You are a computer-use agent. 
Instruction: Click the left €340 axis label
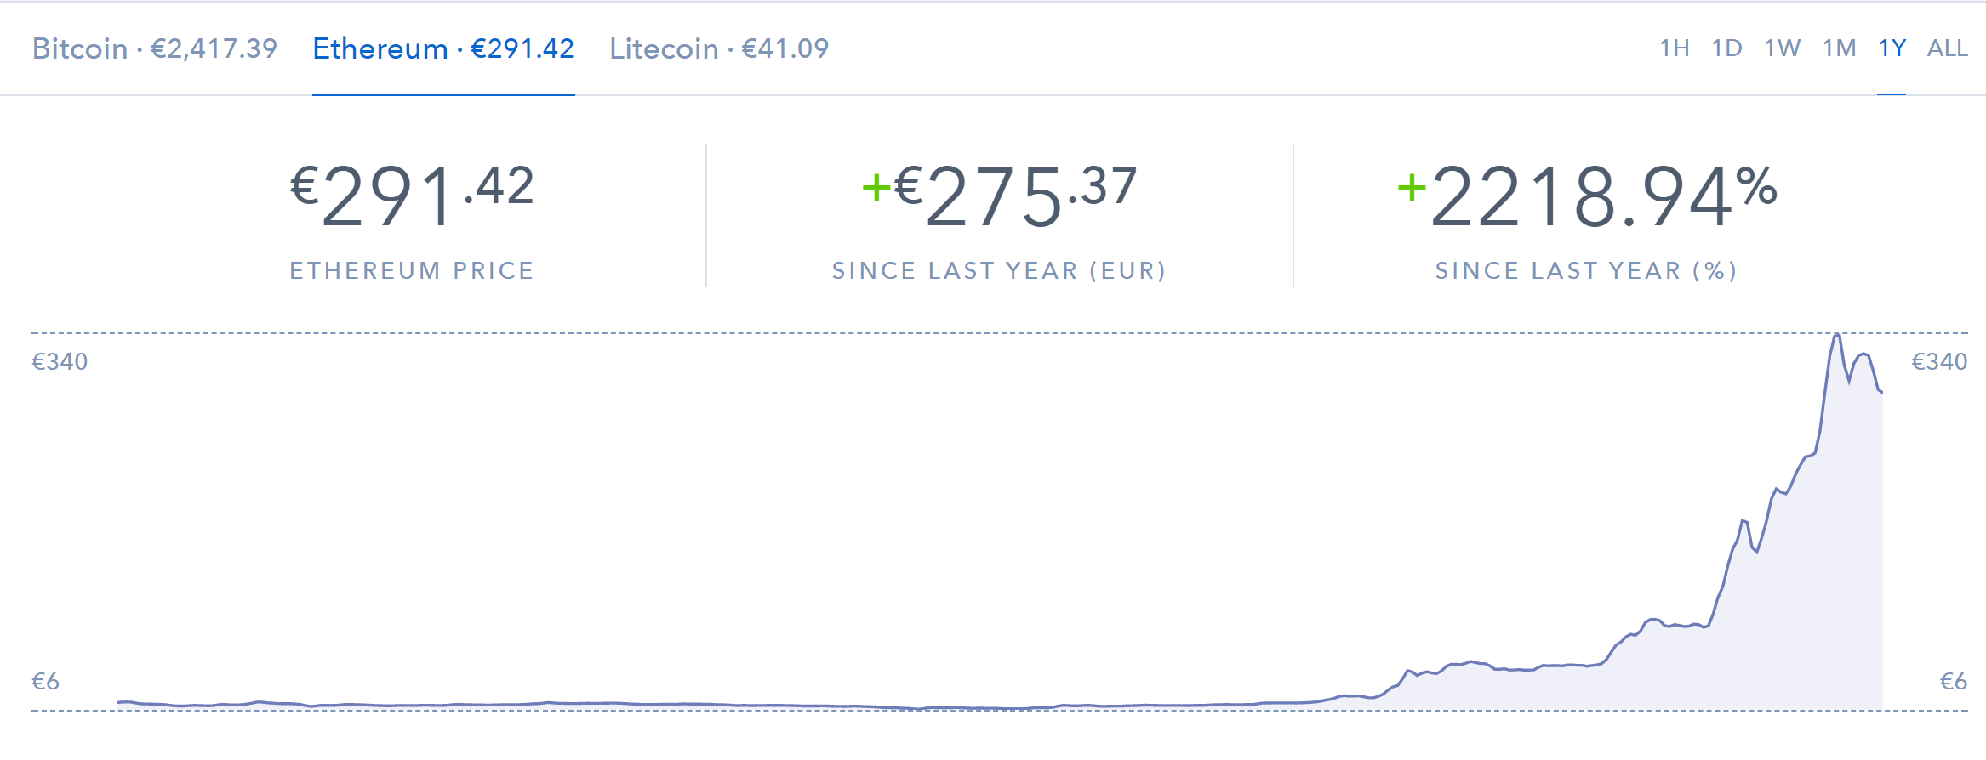pos(60,361)
